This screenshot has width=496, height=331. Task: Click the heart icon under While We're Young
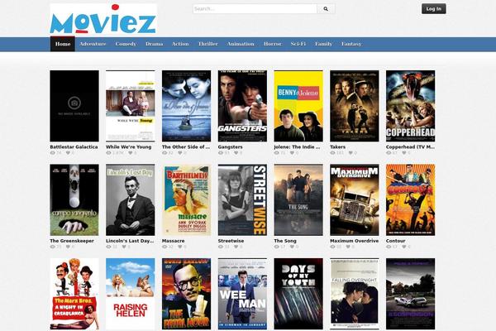(x=131, y=152)
